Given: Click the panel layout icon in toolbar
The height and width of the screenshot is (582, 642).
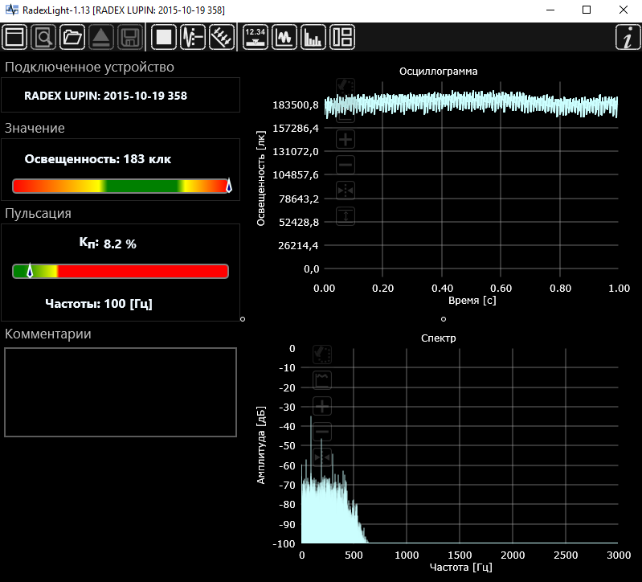Looking at the screenshot, I should point(342,37).
